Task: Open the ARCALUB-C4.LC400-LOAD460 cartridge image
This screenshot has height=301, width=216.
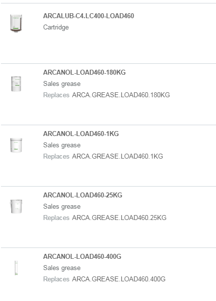Action: click(16, 23)
